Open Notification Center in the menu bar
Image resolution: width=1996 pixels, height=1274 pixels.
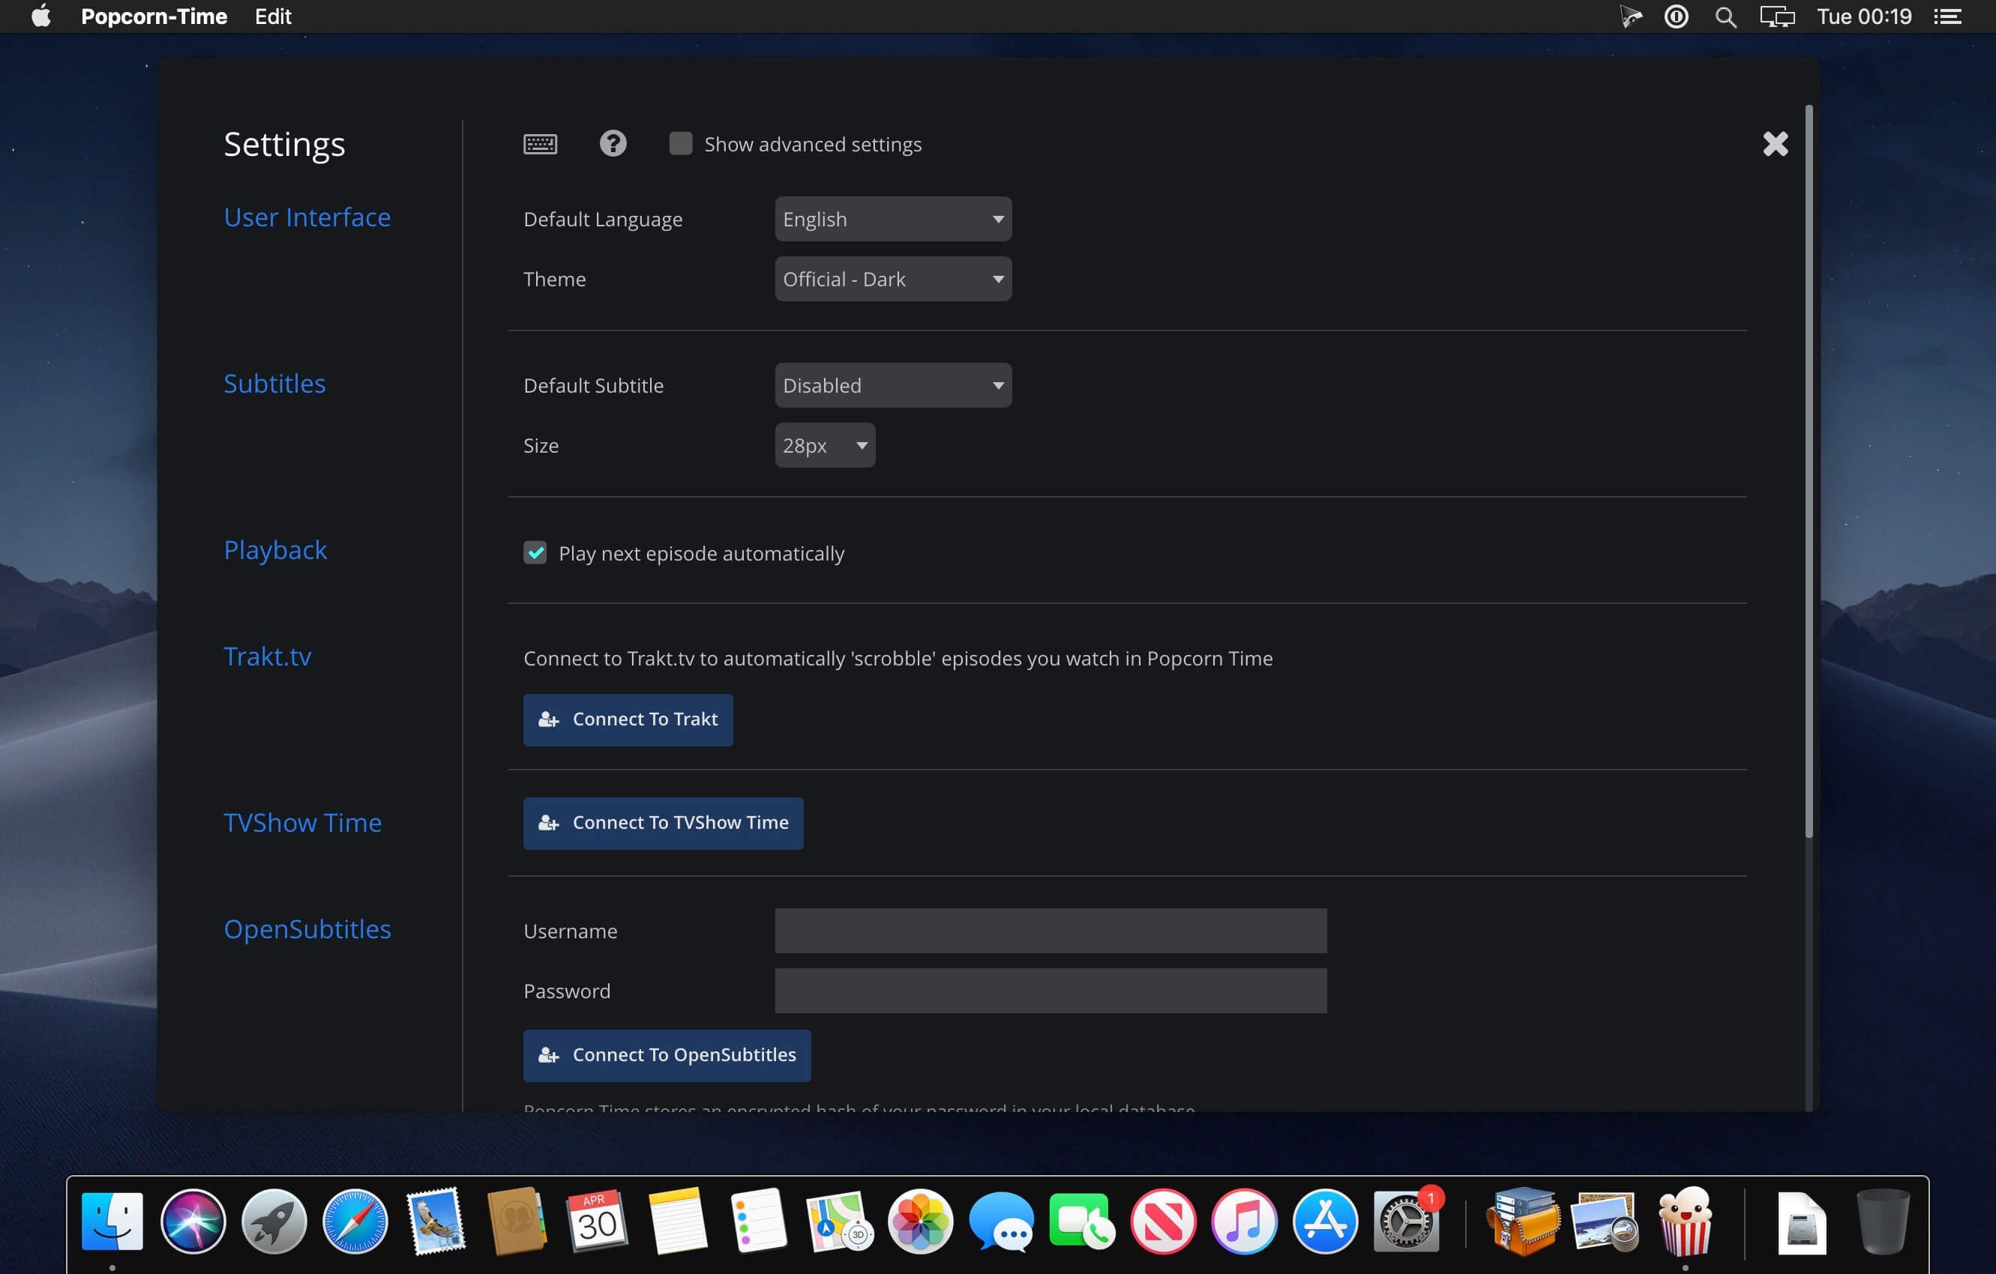click(1947, 16)
